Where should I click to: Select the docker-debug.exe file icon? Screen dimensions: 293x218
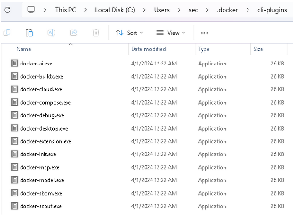pos(14,115)
